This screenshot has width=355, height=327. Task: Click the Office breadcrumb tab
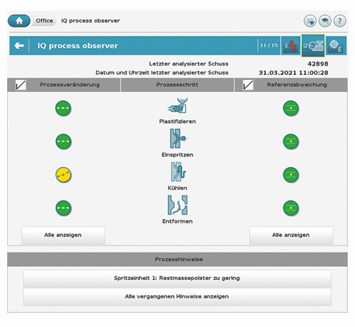44,21
